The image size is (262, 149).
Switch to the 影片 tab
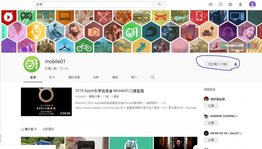click(52, 77)
